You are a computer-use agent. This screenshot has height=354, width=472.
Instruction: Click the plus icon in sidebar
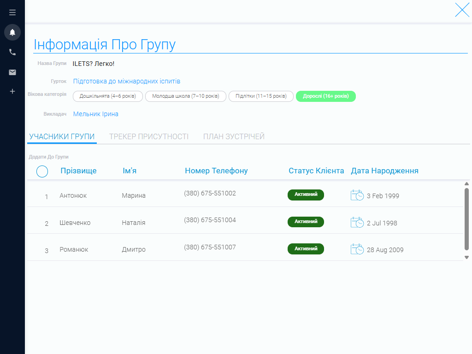[x=12, y=91]
